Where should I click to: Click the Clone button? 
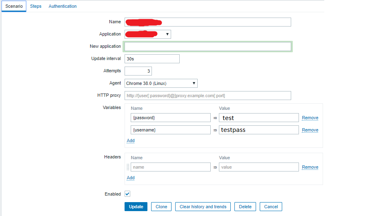tap(161, 207)
